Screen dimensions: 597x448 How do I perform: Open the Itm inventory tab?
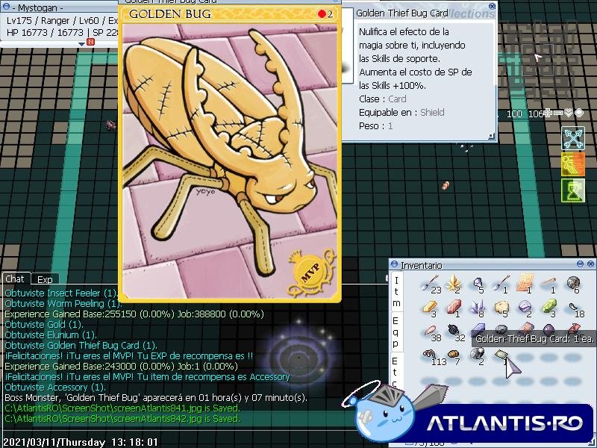[396, 292]
